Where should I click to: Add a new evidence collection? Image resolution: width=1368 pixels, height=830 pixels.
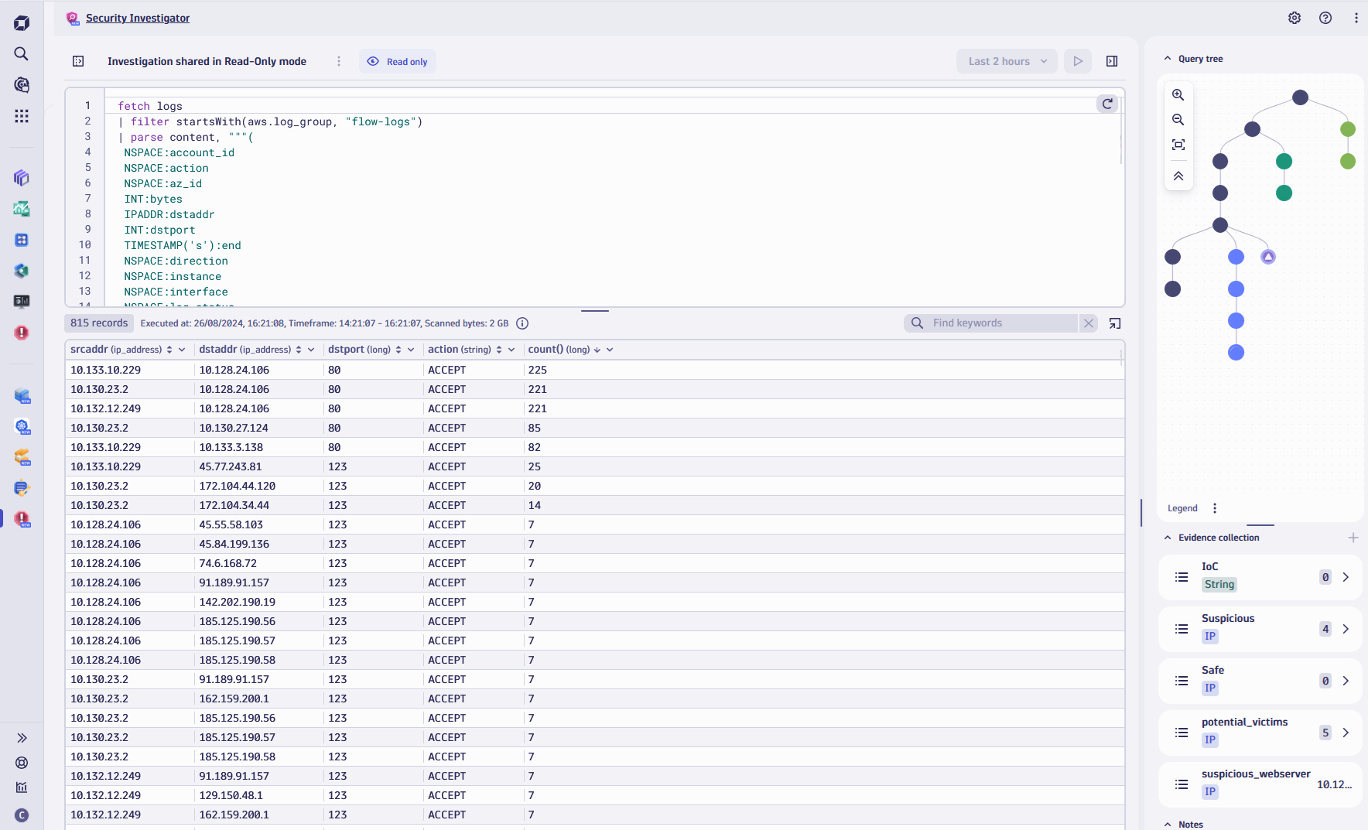tap(1353, 538)
